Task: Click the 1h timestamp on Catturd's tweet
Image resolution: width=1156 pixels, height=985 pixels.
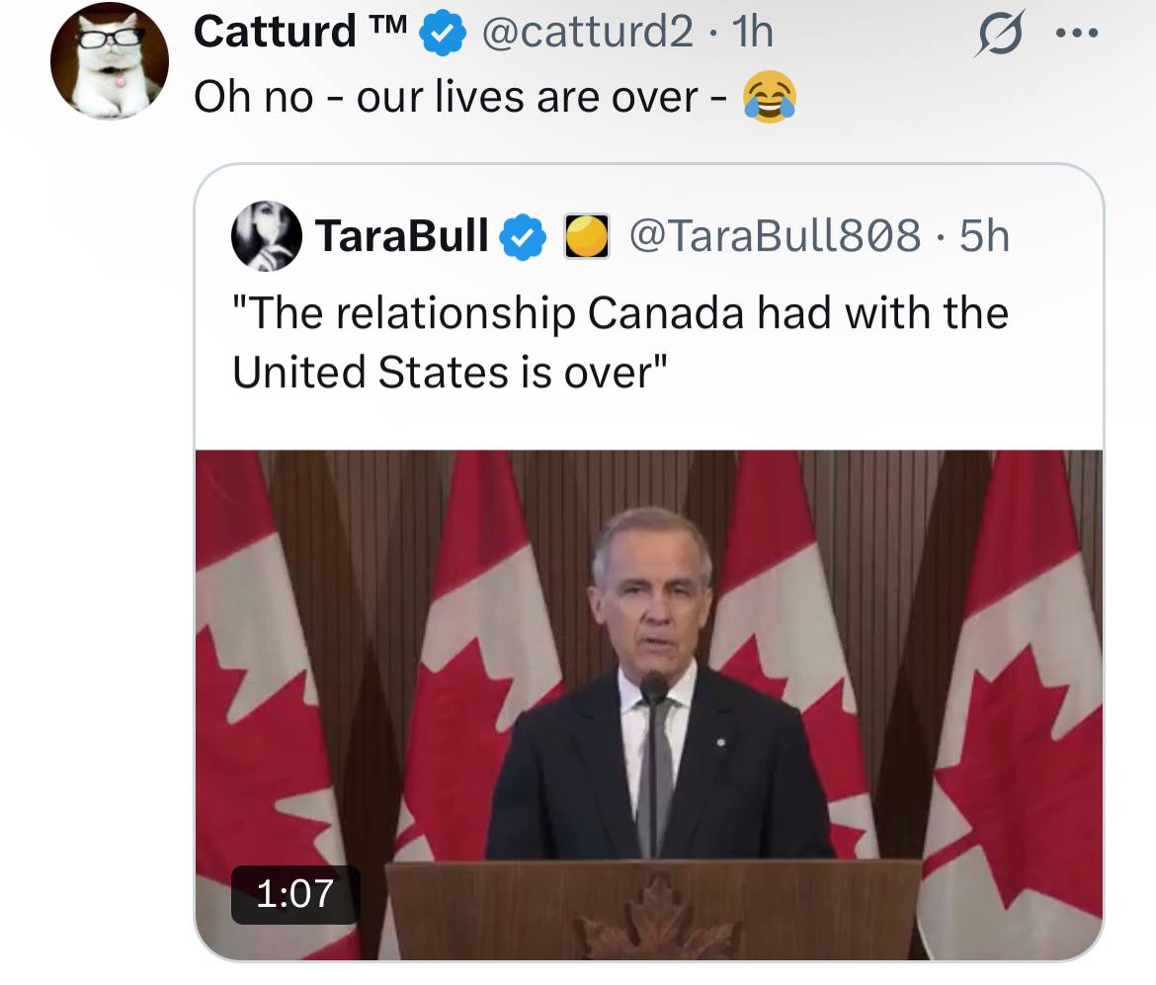Action: (x=751, y=35)
